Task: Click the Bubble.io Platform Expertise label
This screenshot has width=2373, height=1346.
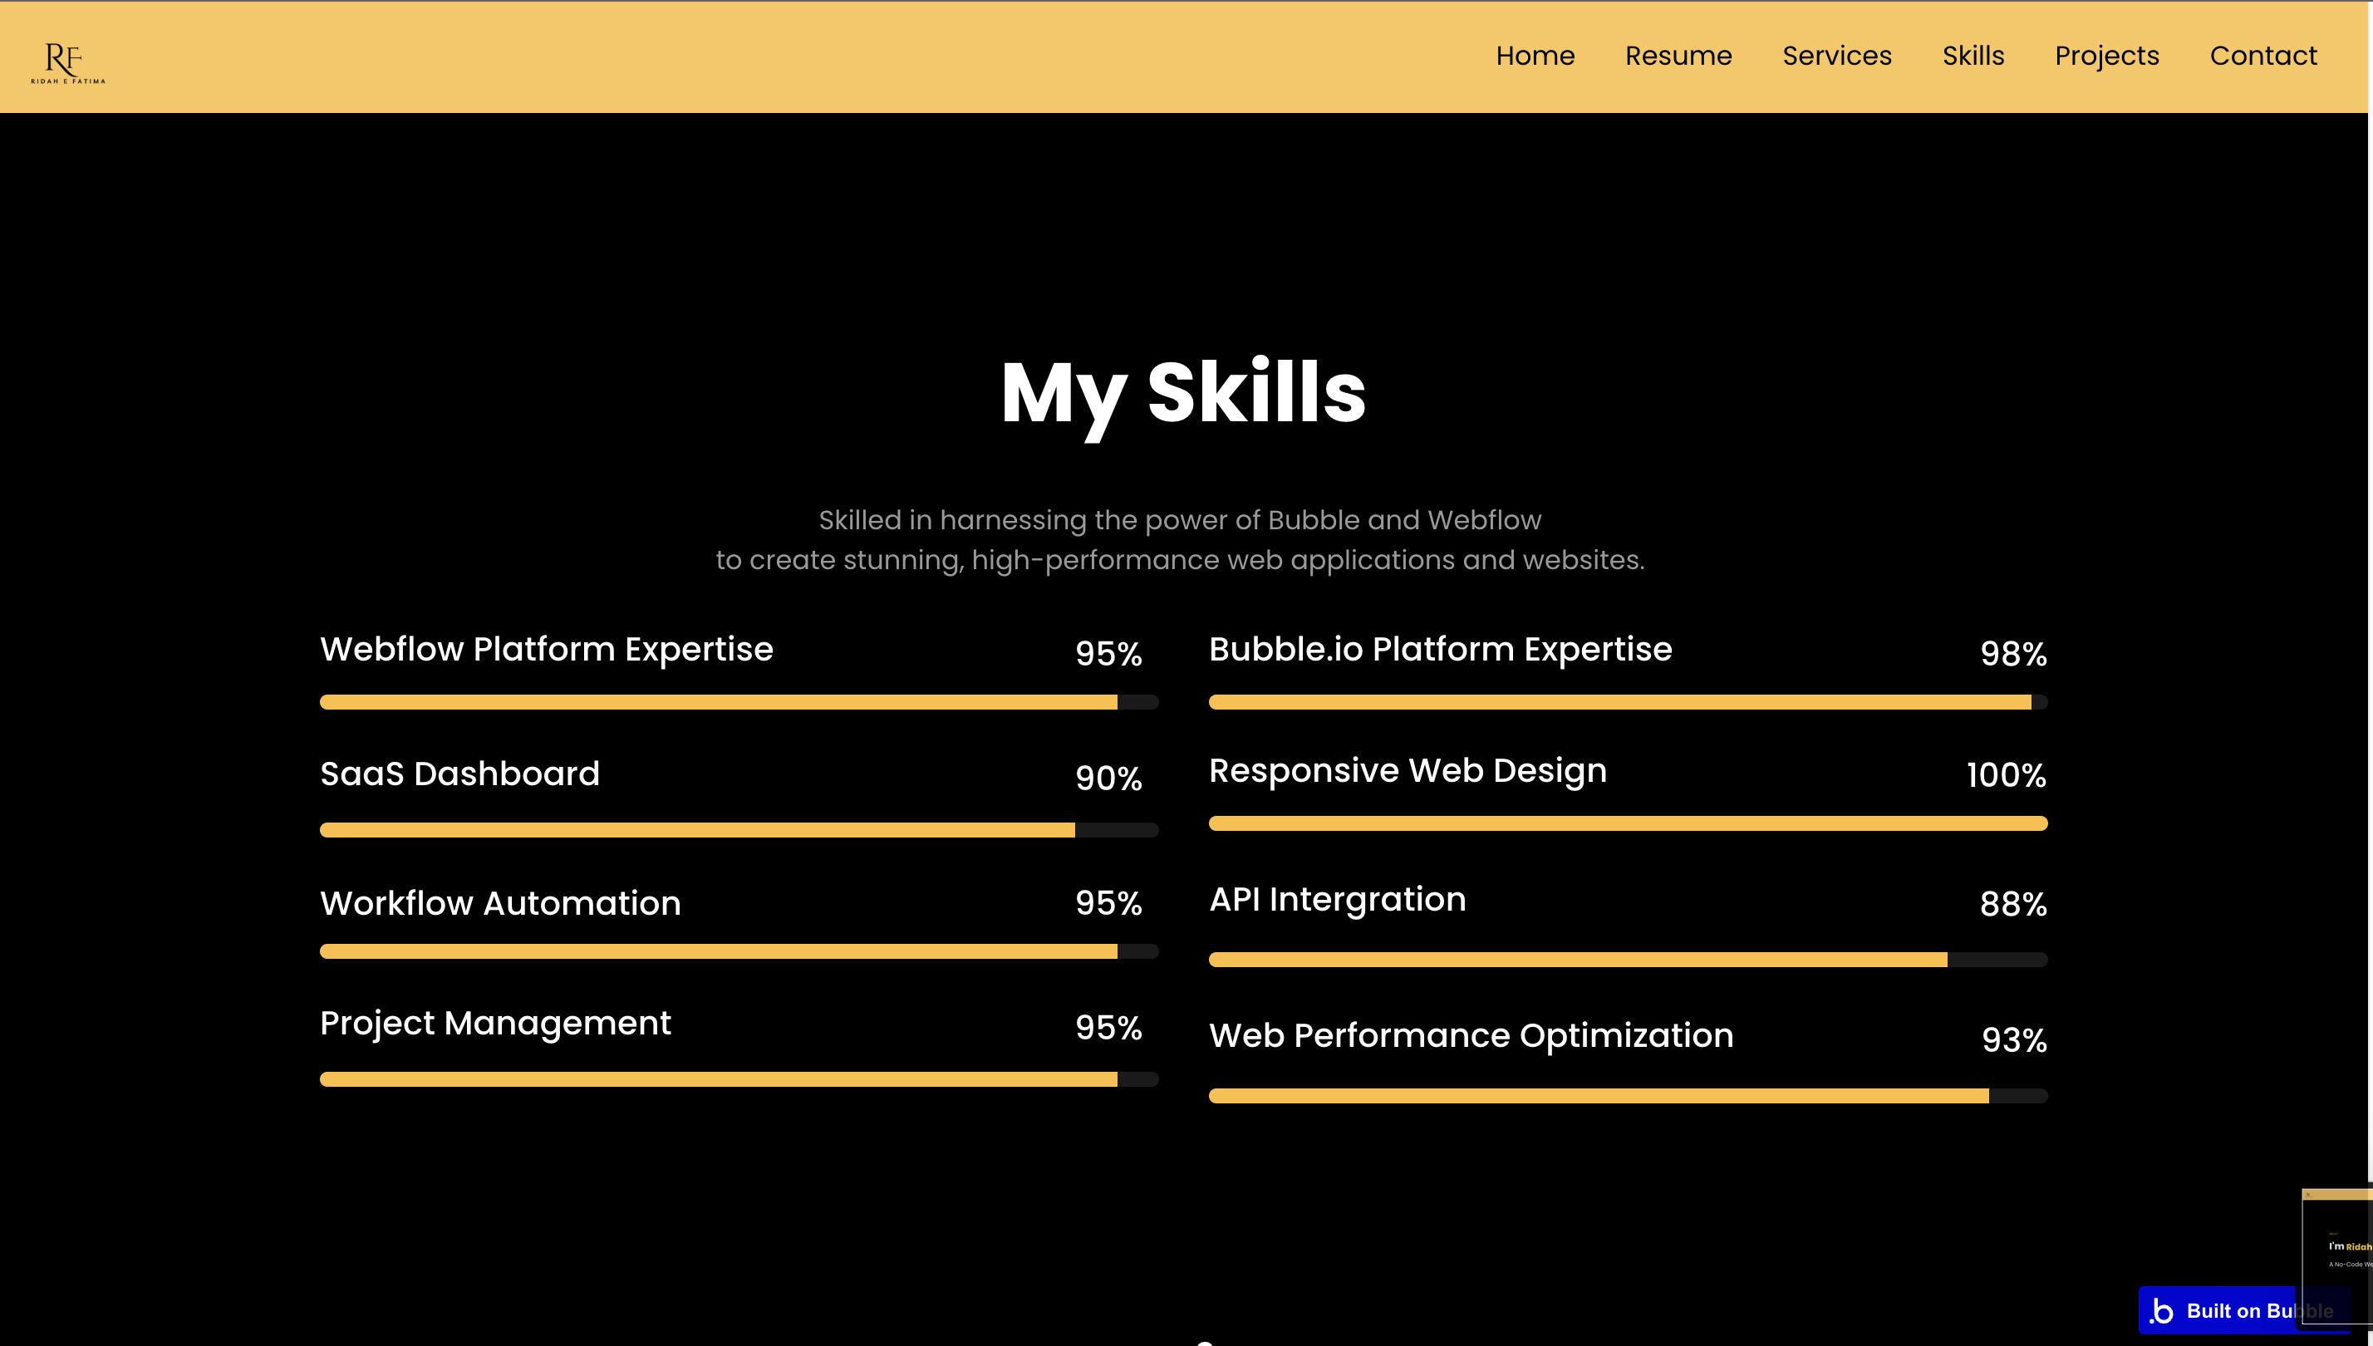Action: [x=1440, y=649]
